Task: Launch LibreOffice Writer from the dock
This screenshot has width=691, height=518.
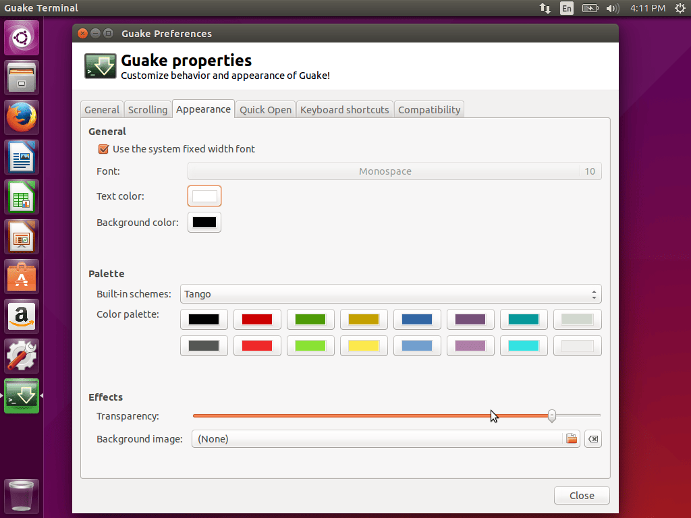Action: pyautogui.click(x=22, y=157)
